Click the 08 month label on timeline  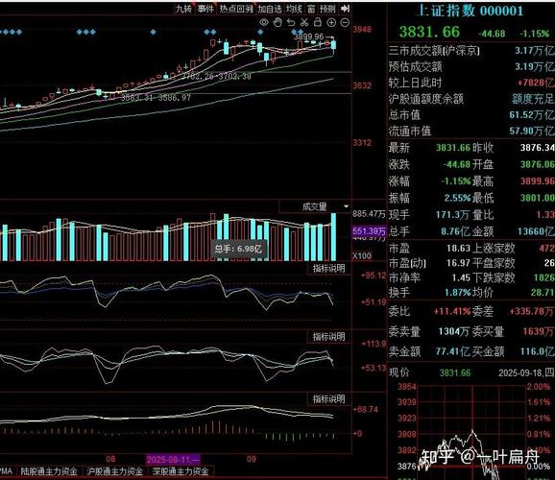tap(110, 459)
